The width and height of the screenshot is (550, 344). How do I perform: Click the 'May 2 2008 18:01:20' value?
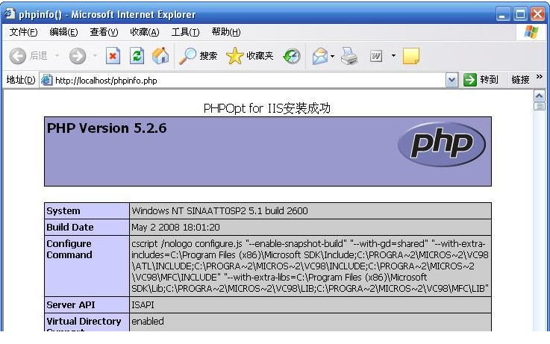click(175, 228)
